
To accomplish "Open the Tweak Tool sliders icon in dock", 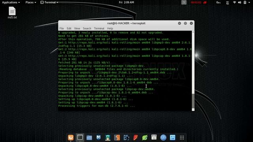I will 154,137.
